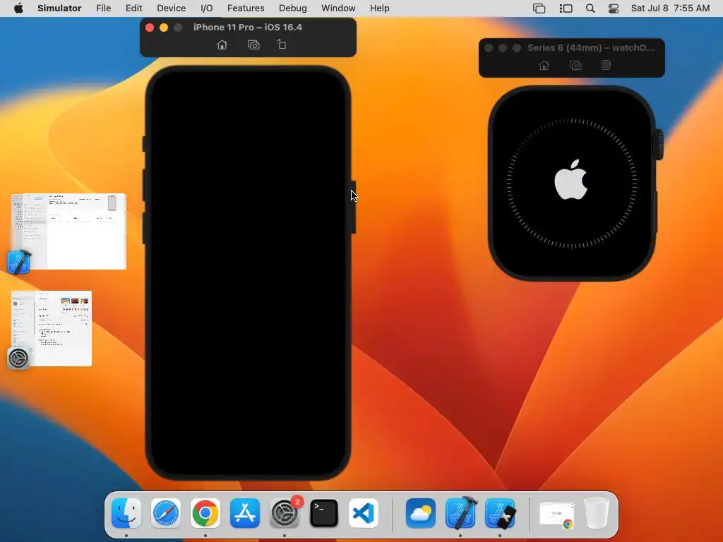Click the Home icon in watch simulator window
Viewport: 723px width, 542px height.
coord(544,66)
